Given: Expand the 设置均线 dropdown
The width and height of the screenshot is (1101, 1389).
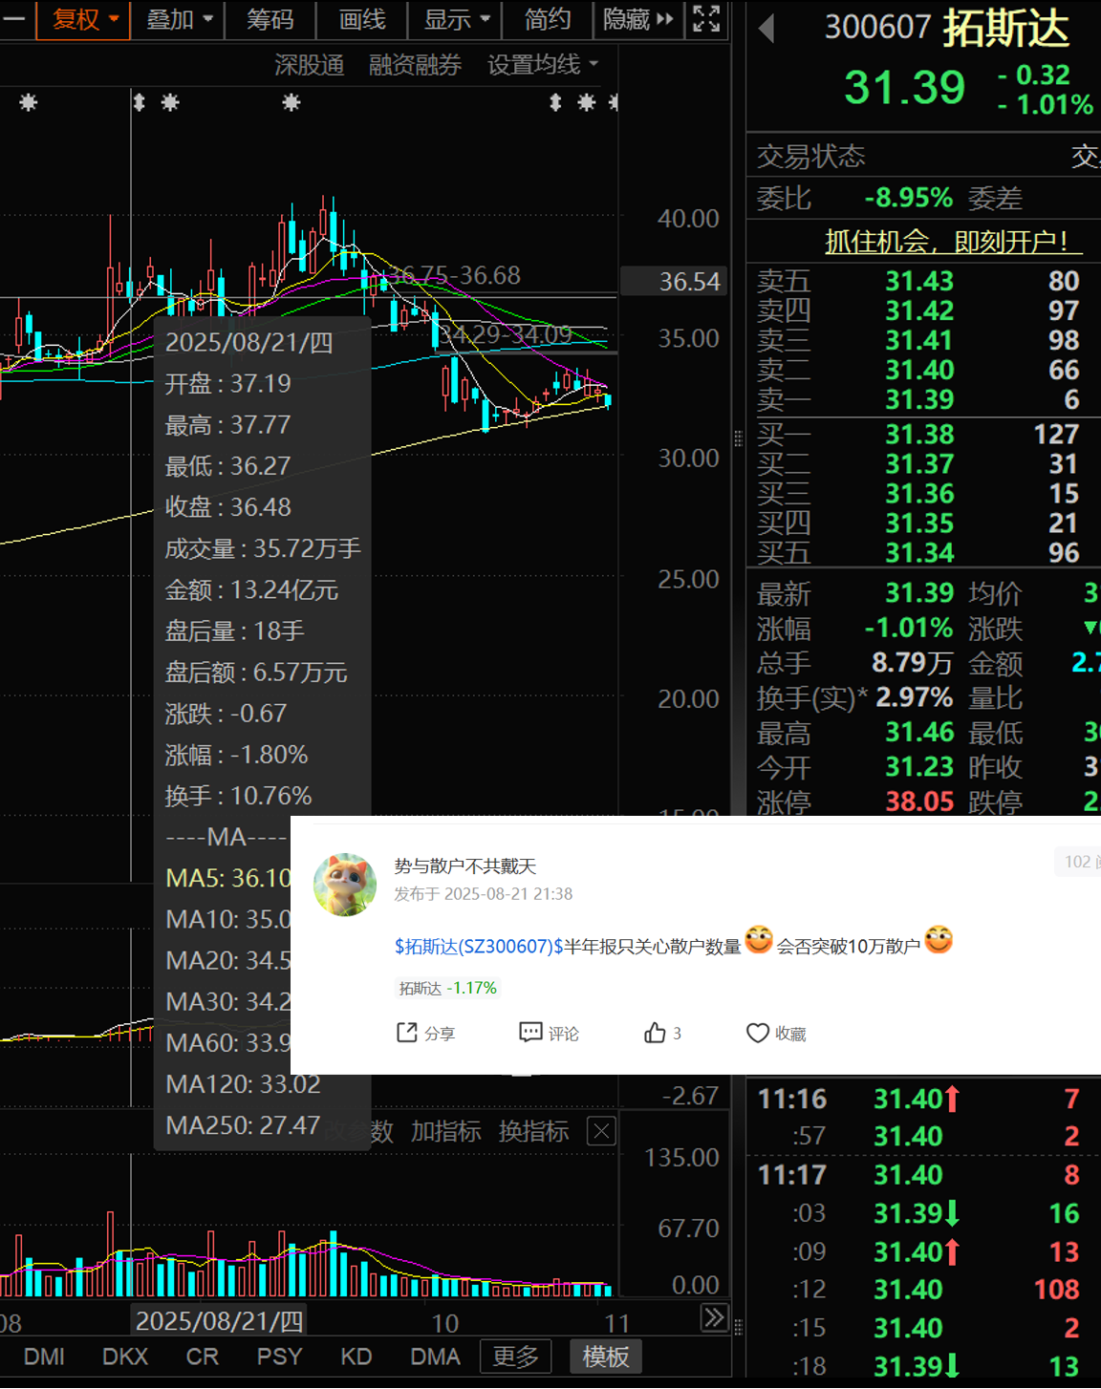Looking at the screenshot, I should [x=542, y=64].
